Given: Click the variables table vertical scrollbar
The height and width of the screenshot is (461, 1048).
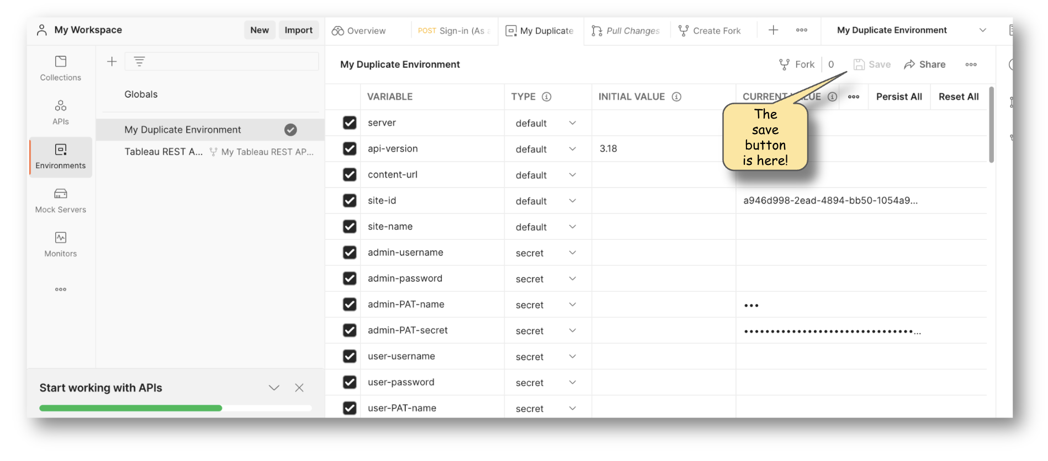Looking at the screenshot, I should (991, 125).
